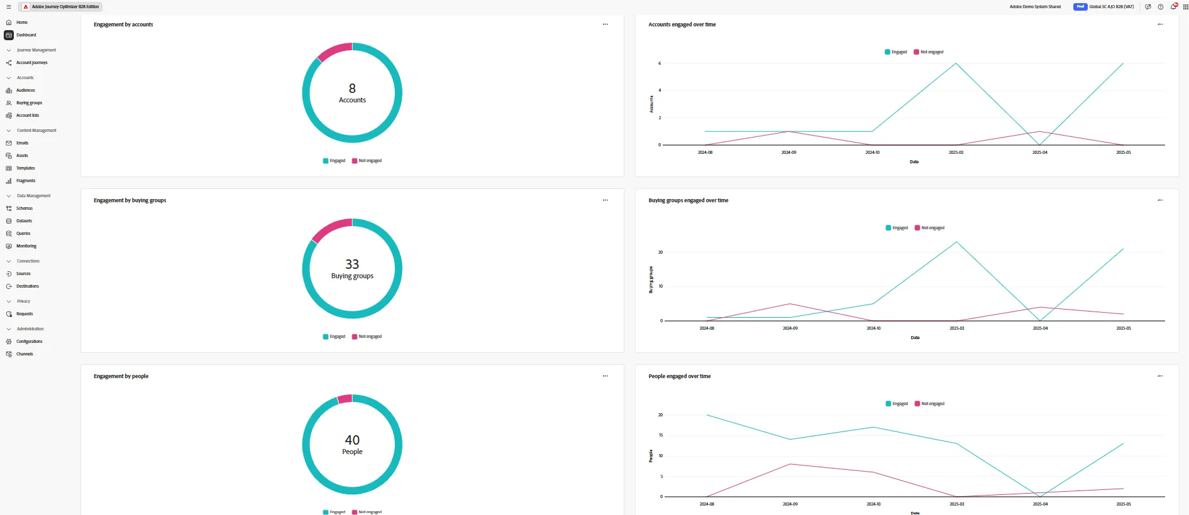The image size is (1189, 515).
Task: Open Datasets in the sidebar
Action: coord(19,221)
